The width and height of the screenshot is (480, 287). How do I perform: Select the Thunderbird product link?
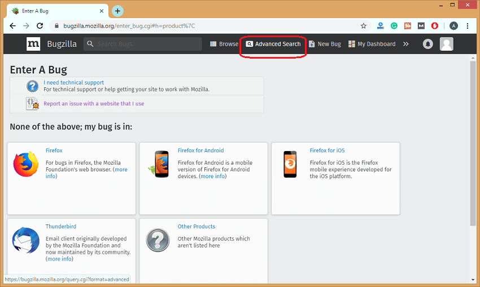(61, 227)
